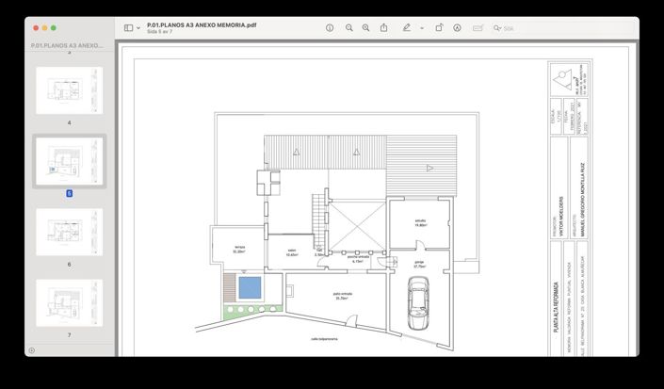The image size is (664, 389).
Task: Show the document info inspector
Action: pyautogui.click(x=330, y=28)
